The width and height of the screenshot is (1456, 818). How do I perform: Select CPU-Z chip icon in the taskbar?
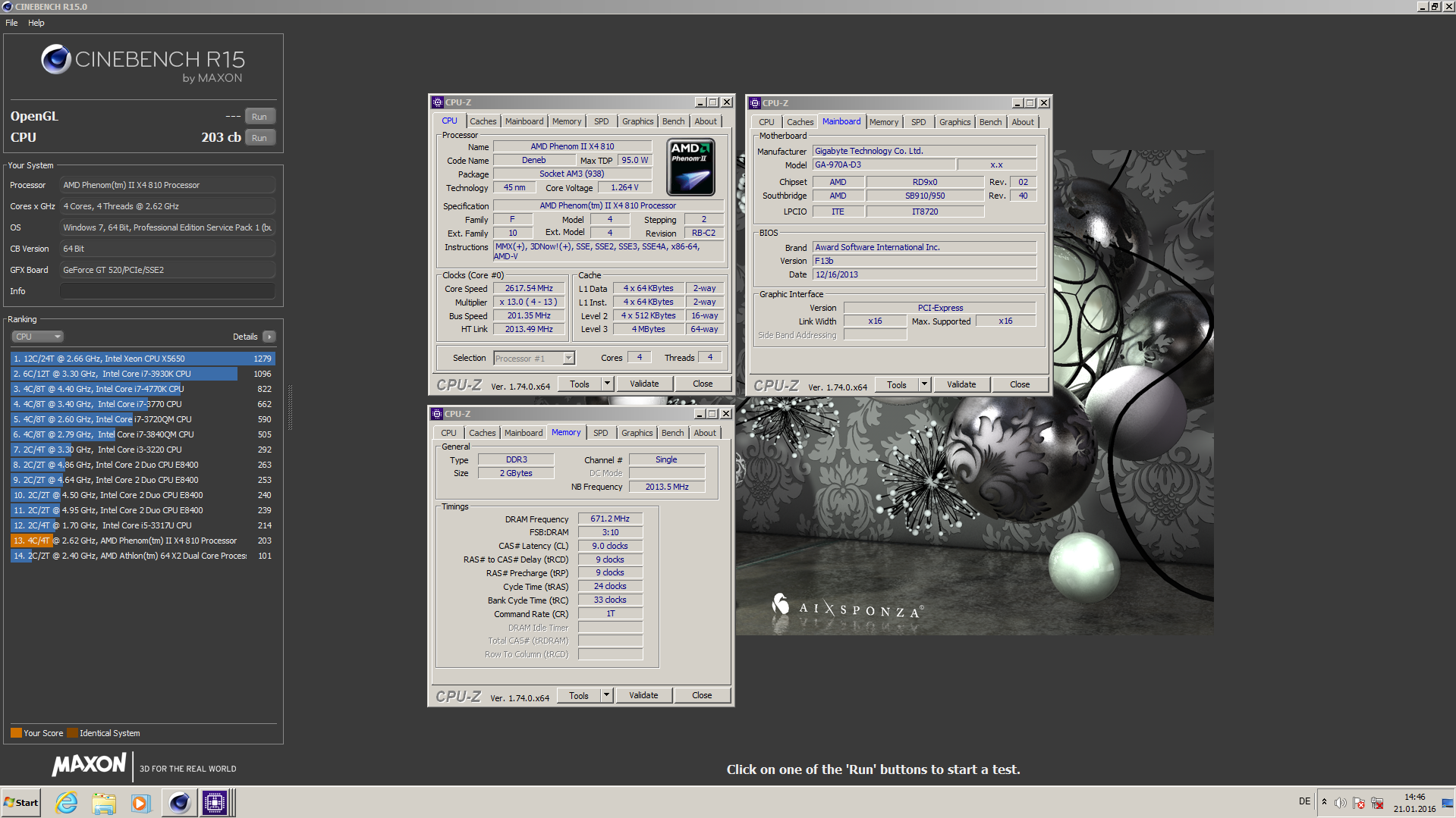tap(215, 802)
